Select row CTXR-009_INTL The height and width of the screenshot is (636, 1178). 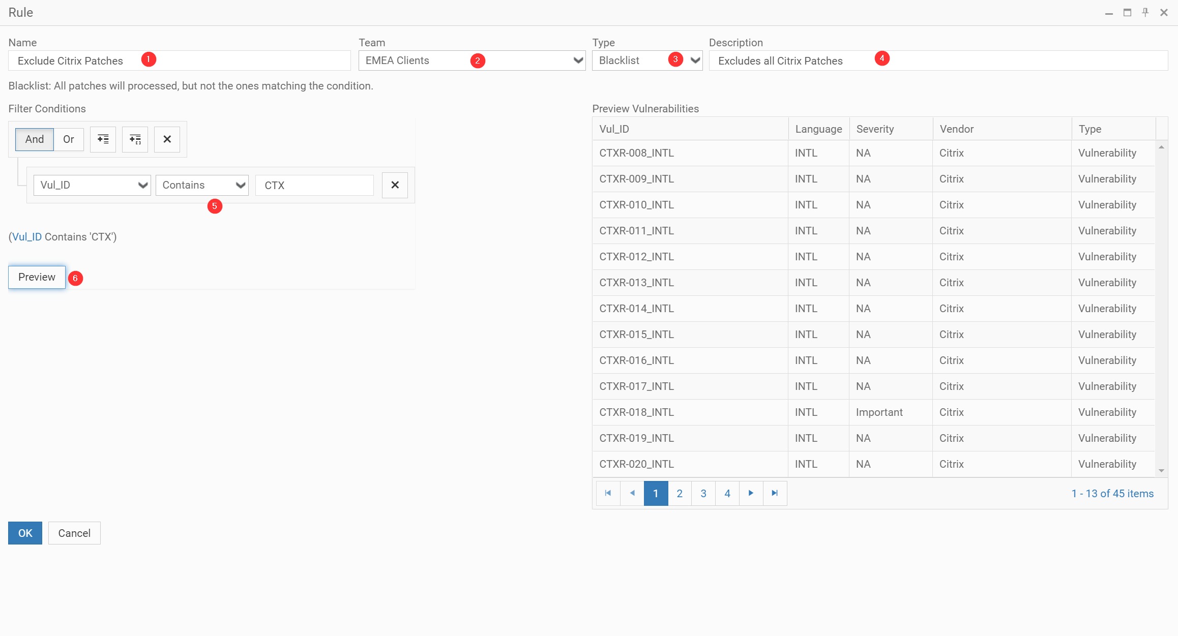point(874,179)
